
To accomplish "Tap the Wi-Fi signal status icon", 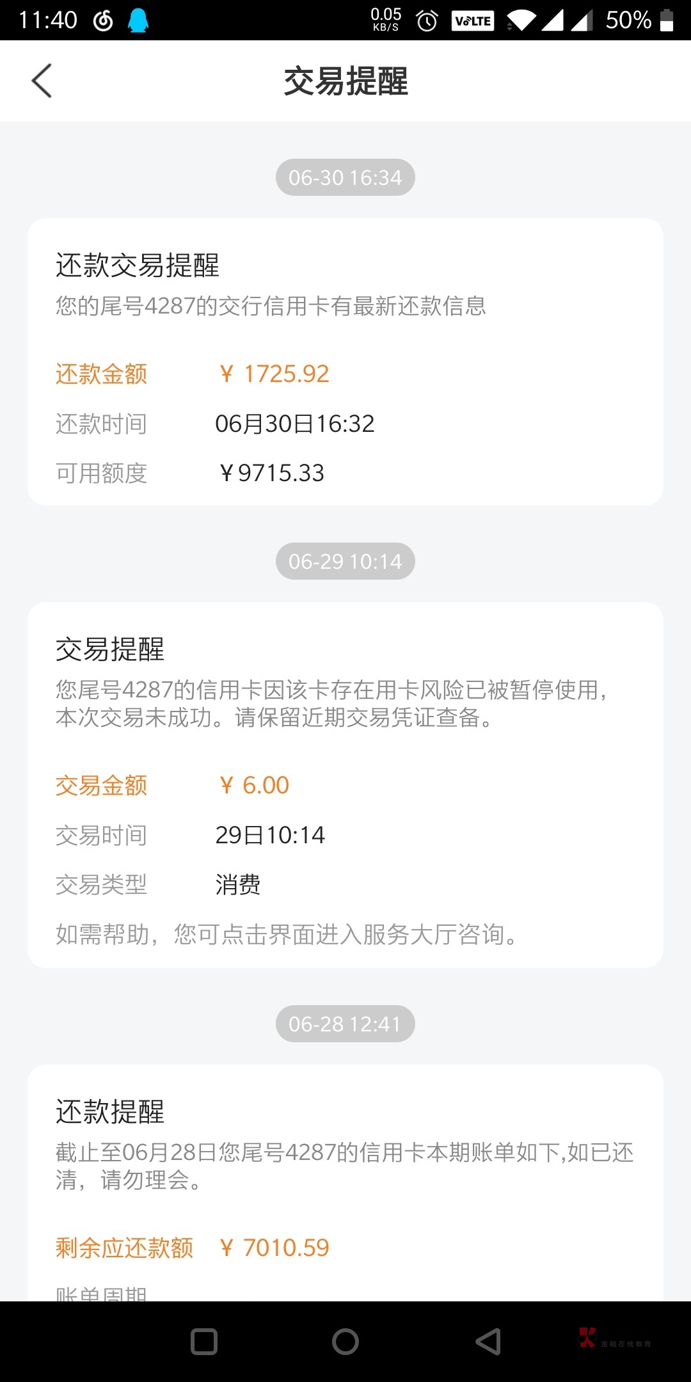I will 521,21.
